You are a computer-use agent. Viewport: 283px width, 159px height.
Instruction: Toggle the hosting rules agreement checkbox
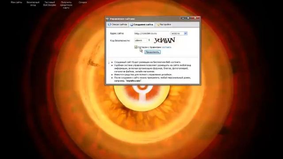tap(136, 47)
